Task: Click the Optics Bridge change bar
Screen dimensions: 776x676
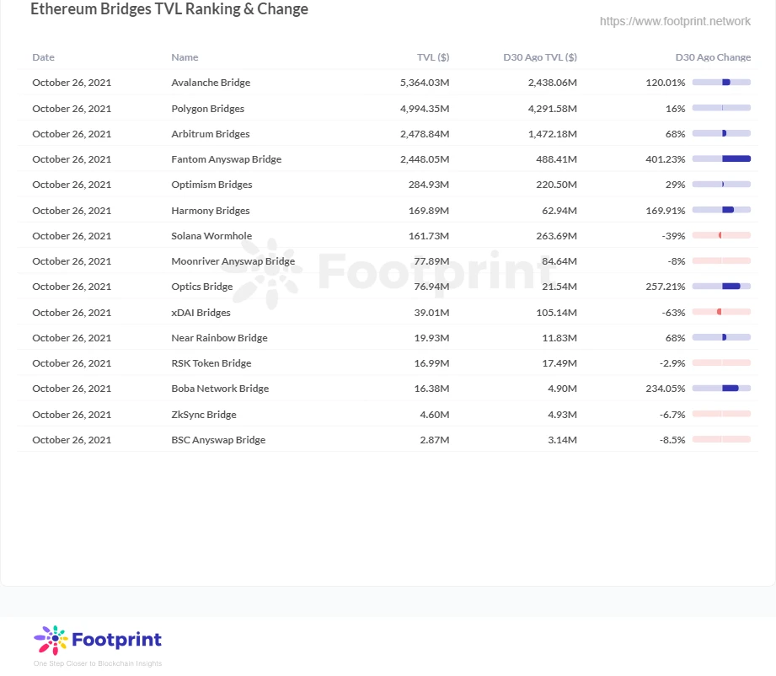Action: tap(721, 287)
